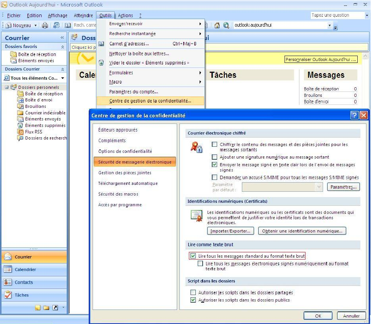Open the Tous les éléments Courrier dropdown
Image resolution: width=371 pixels, height=324 pixels.
pyautogui.click(x=63, y=78)
